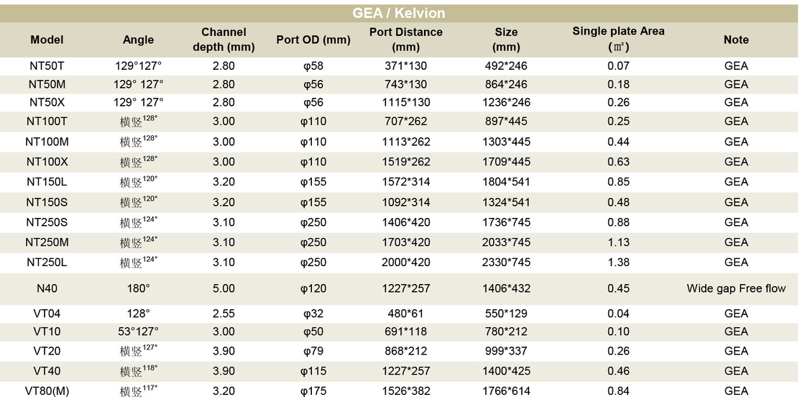This screenshot has width=805, height=420.
Task: Select port OD 'φ58'
Action: 313,65
